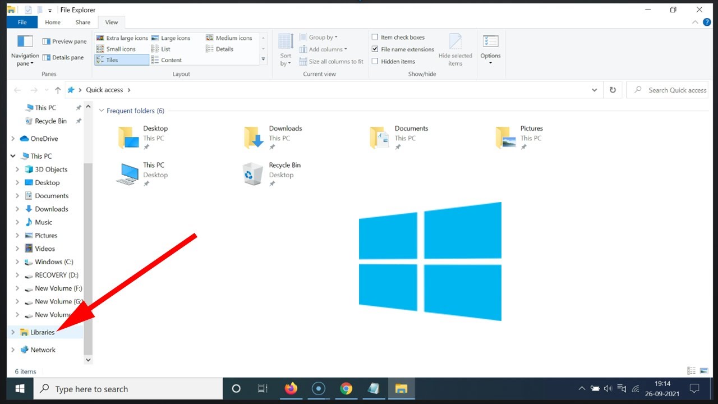The image size is (718, 404).
Task: Open the Recycle Bin tile
Action: click(x=271, y=175)
